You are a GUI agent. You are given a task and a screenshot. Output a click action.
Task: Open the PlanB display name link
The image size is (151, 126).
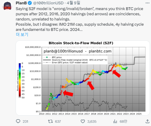pyautogui.click(x=21, y=3)
